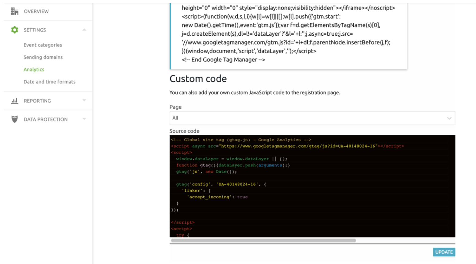Open the Page dropdown set to All
The image size is (476, 264).
click(307, 118)
